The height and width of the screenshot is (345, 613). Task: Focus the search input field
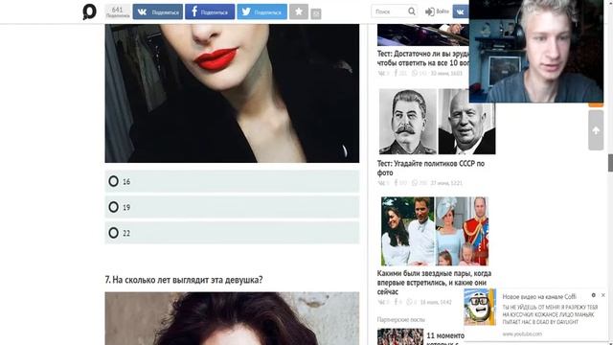click(x=390, y=11)
